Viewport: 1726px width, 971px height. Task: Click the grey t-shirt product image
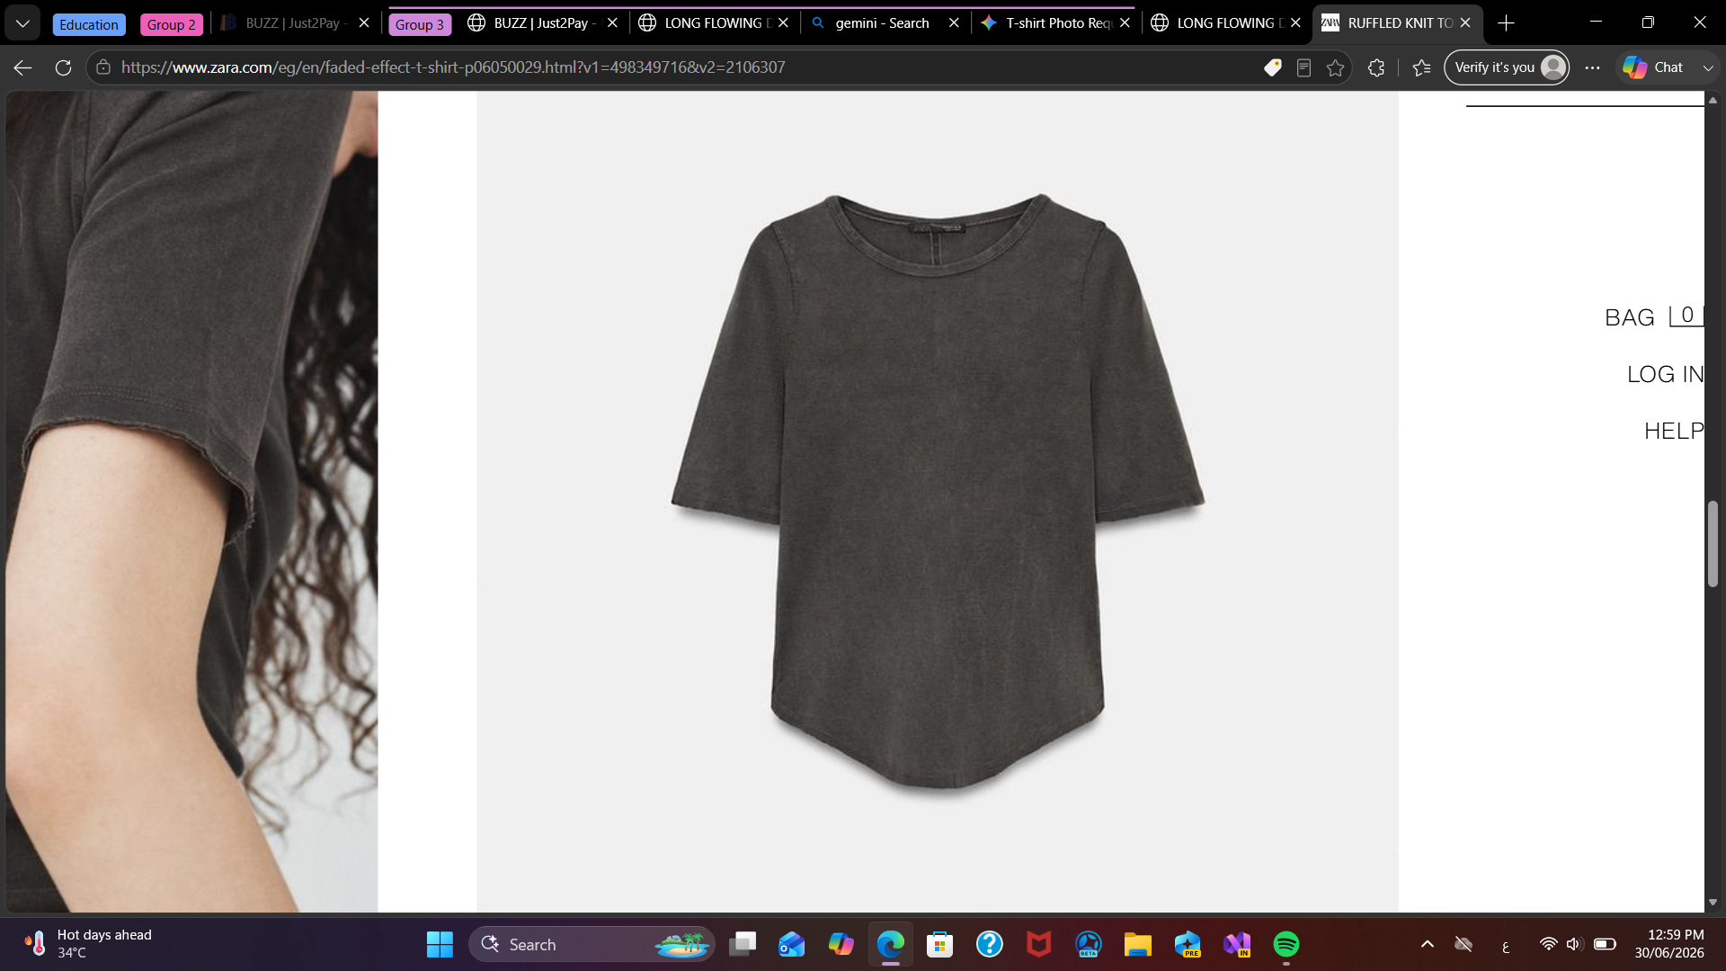(x=938, y=502)
